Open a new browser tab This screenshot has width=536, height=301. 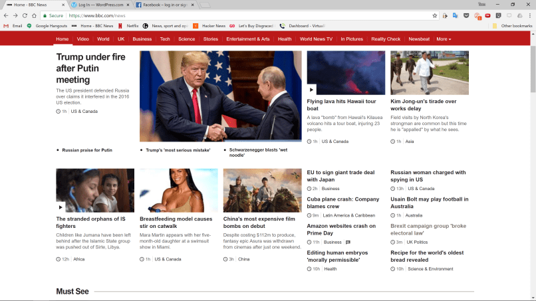point(205,5)
